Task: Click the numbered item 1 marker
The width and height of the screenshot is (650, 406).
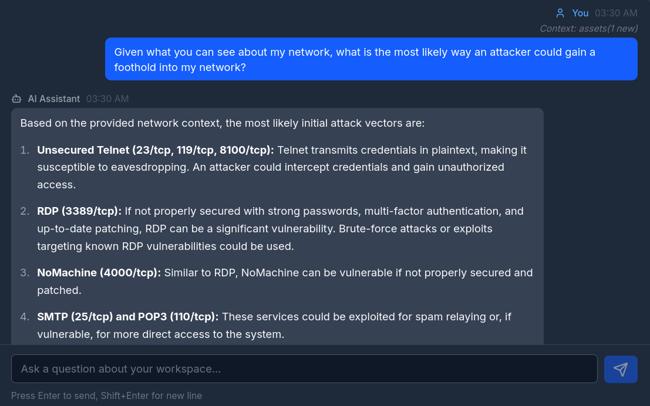Action: click(x=24, y=150)
